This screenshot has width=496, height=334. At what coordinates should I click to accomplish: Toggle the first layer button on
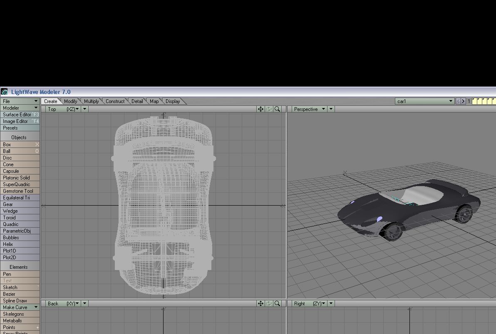(x=475, y=101)
